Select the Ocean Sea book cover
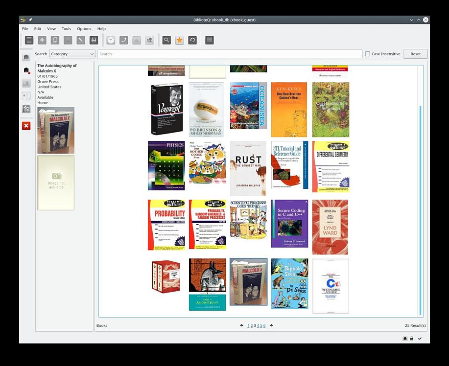Screen dimensions: 449x366 [249, 106]
